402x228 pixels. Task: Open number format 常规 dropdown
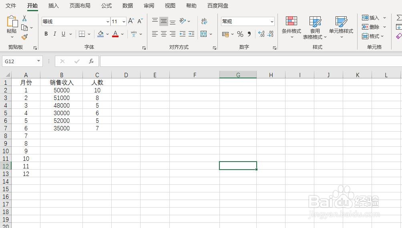(272, 22)
